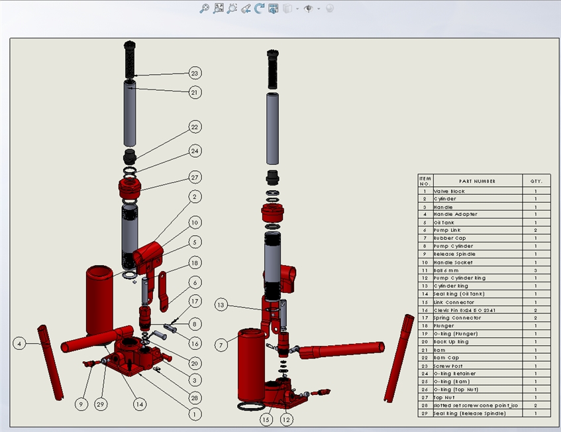
Task: Click the 'Rubber Cap' table cell
Action: (x=478, y=238)
